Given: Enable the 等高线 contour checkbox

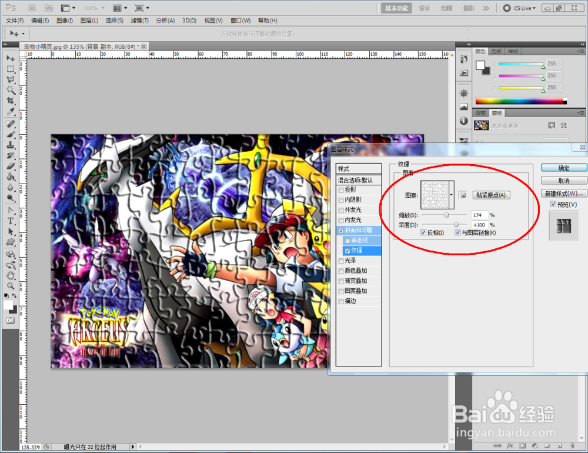Looking at the screenshot, I should (x=348, y=241).
